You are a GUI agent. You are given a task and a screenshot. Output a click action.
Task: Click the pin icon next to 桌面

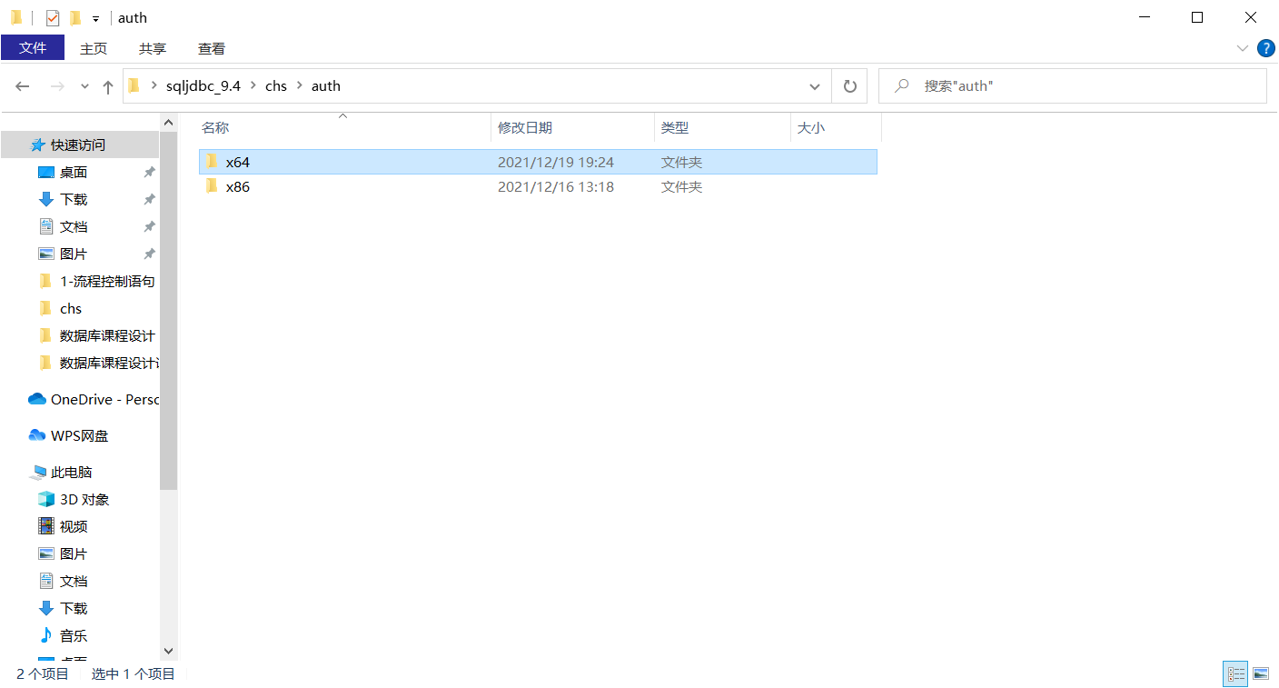[x=149, y=172]
